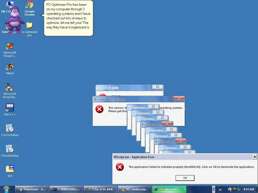Click the 8:43 AM taskbar clock
Screen dimensions: 258x193
249,189
